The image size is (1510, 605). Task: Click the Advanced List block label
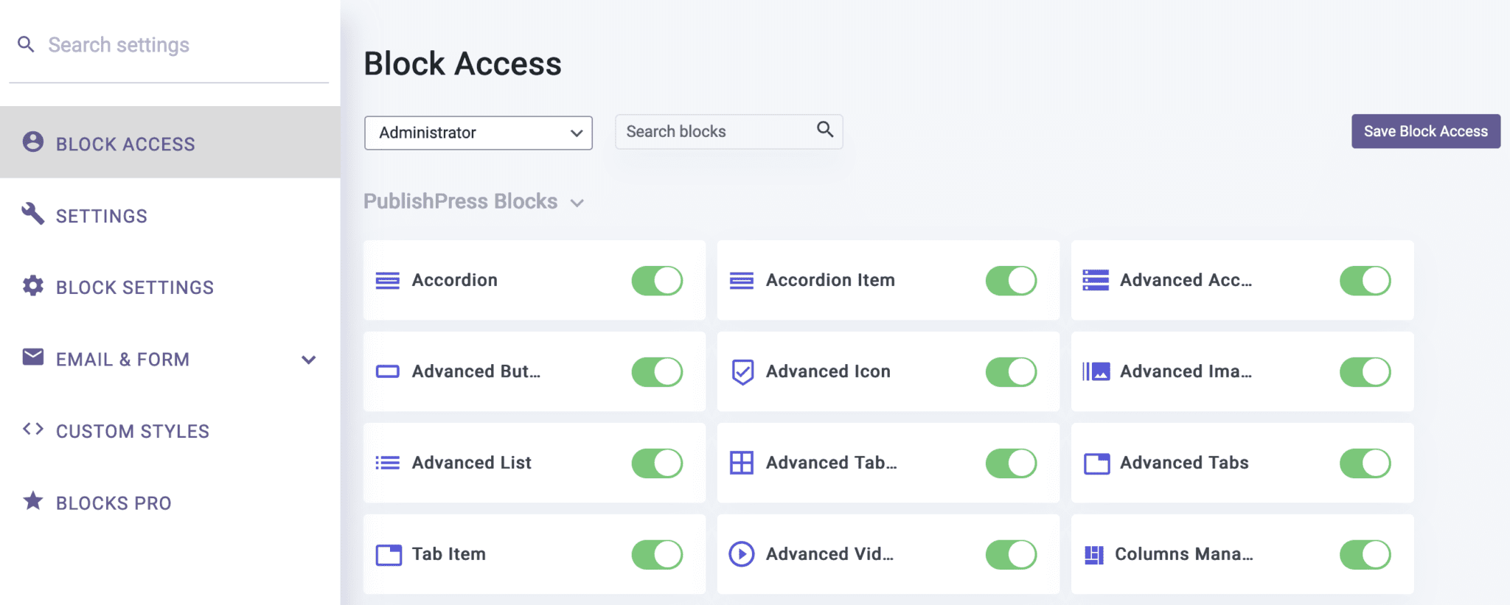[472, 463]
